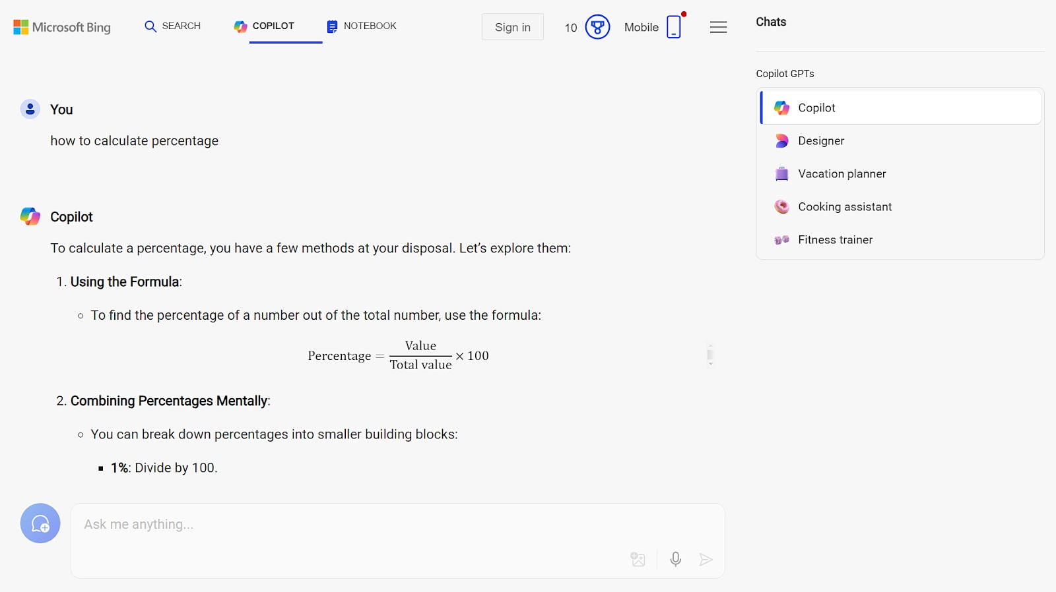Click the Sign in button

pos(513,27)
